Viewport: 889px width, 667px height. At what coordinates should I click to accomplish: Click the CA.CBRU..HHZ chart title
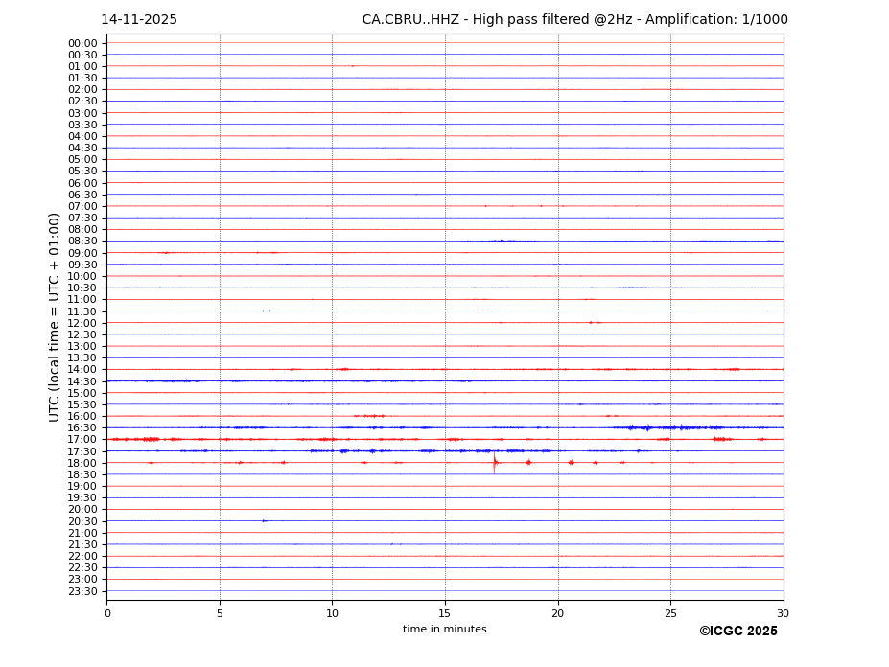[x=574, y=20]
